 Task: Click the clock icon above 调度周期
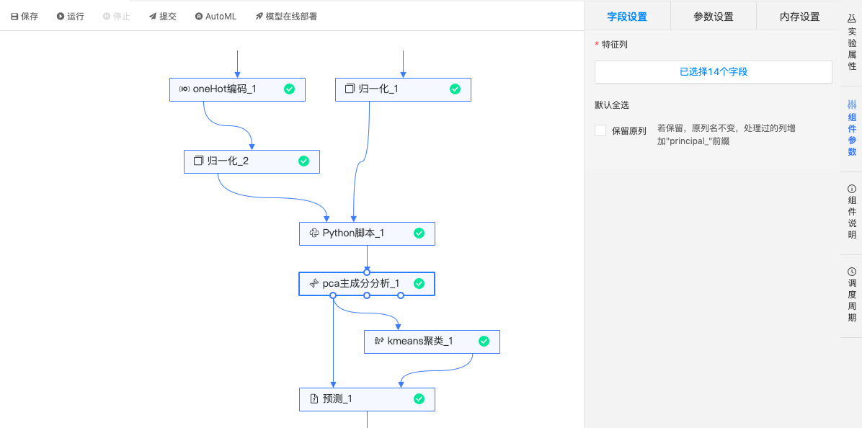pyautogui.click(x=852, y=272)
